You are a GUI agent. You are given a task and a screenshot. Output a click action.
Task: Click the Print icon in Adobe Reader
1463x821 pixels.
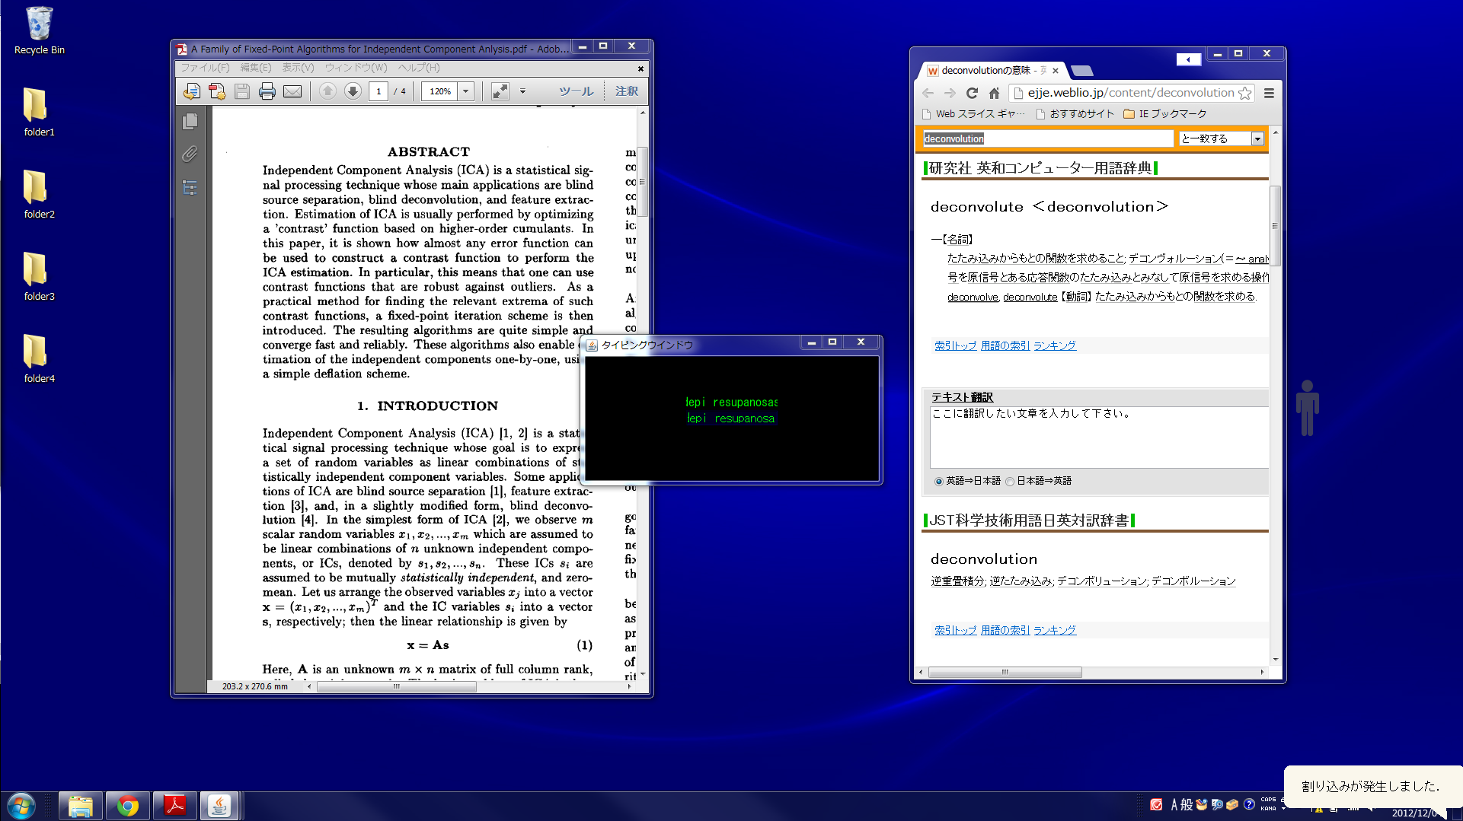tap(267, 91)
